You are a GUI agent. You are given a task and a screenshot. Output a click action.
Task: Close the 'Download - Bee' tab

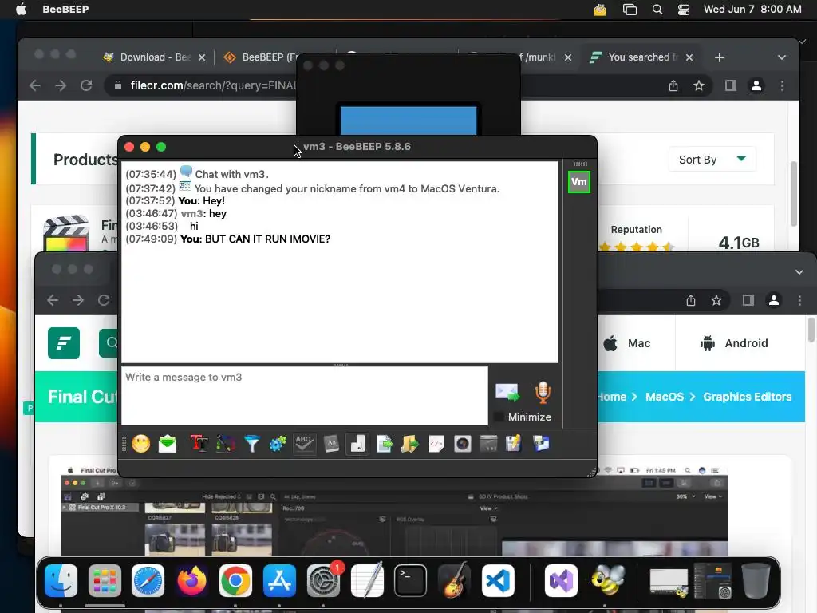pos(202,57)
